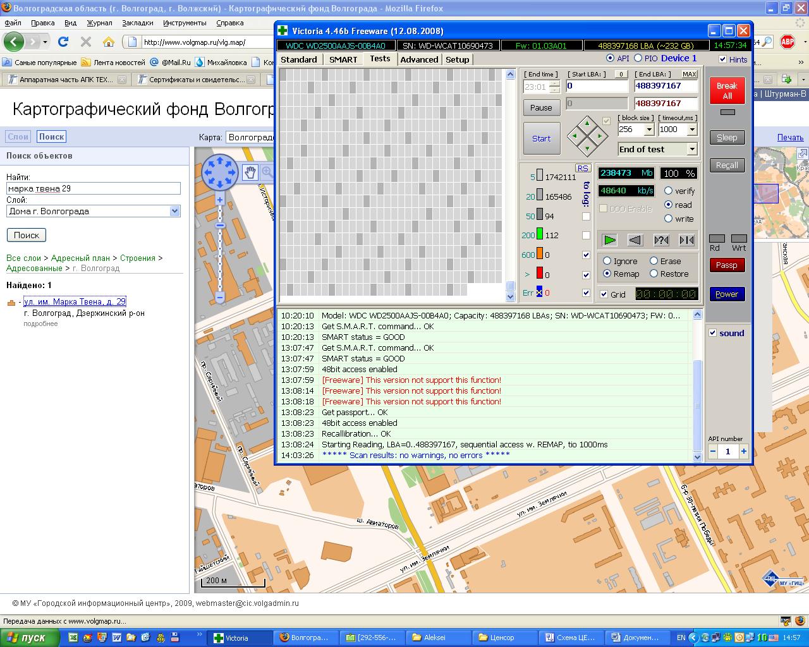Click the Поиск search button
This screenshot has width=809, height=647.
click(x=27, y=235)
